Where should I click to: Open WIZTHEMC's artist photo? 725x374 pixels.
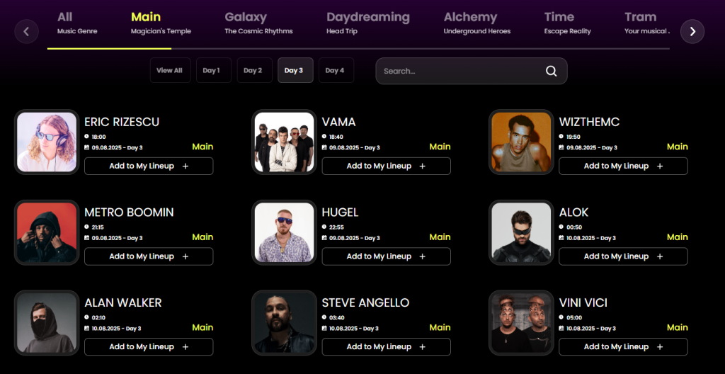[x=521, y=142]
